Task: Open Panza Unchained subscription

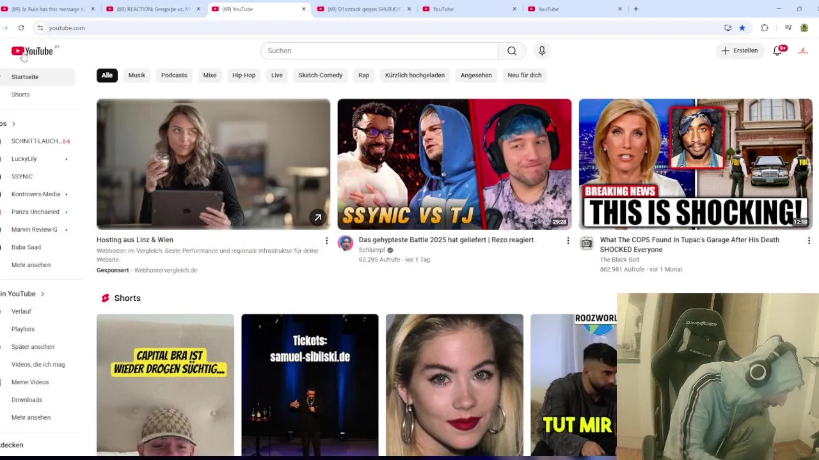Action: 35,212
